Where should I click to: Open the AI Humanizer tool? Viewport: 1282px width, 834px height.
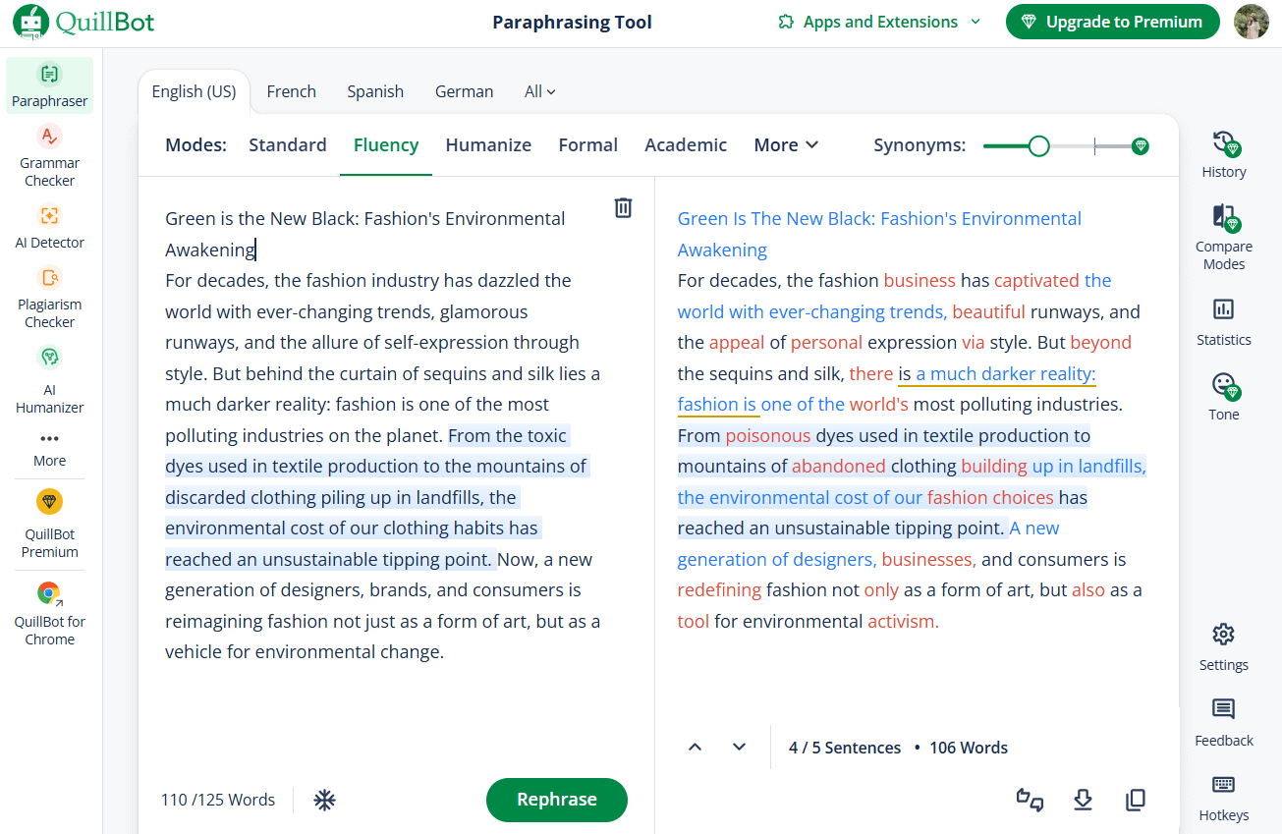pos(49,378)
